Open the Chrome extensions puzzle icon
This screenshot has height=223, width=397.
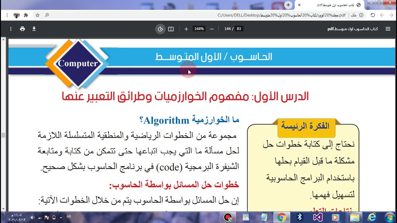point(26,15)
